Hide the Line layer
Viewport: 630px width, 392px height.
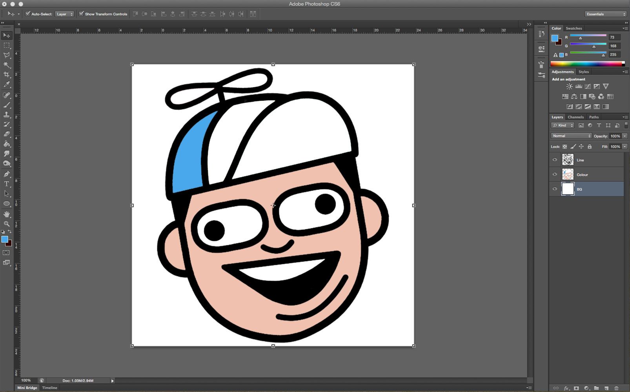coord(555,160)
